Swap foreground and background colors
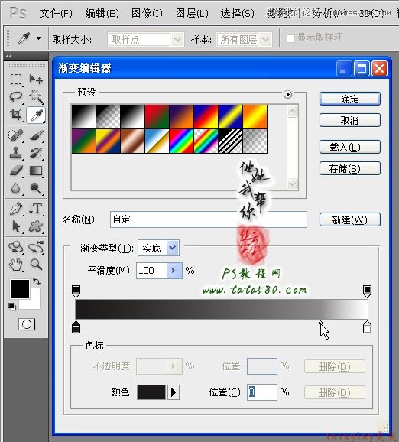Image resolution: width=399 pixels, height=442 pixels. pyautogui.click(x=37, y=281)
